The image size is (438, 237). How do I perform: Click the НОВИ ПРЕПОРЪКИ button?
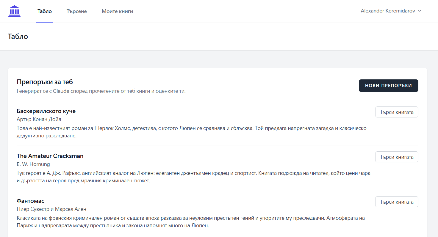point(388,86)
